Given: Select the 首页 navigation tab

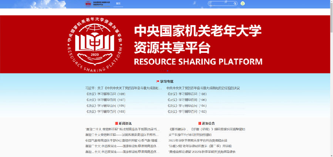Looking at the screenshot, I should [118, 4].
